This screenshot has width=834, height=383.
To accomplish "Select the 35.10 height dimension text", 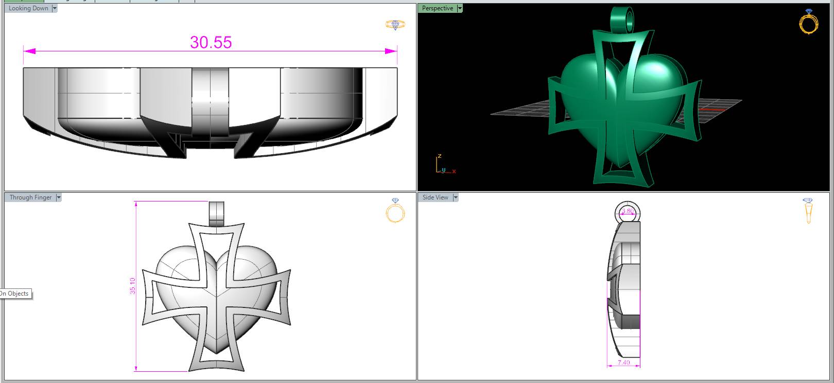I will (x=133, y=286).
